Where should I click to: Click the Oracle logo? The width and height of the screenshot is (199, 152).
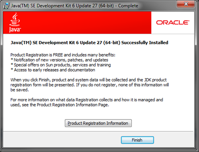[x=173, y=23]
